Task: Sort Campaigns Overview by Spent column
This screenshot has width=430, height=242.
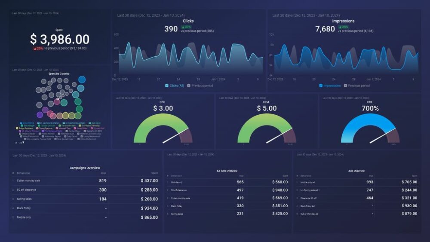Action: (x=155, y=173)
